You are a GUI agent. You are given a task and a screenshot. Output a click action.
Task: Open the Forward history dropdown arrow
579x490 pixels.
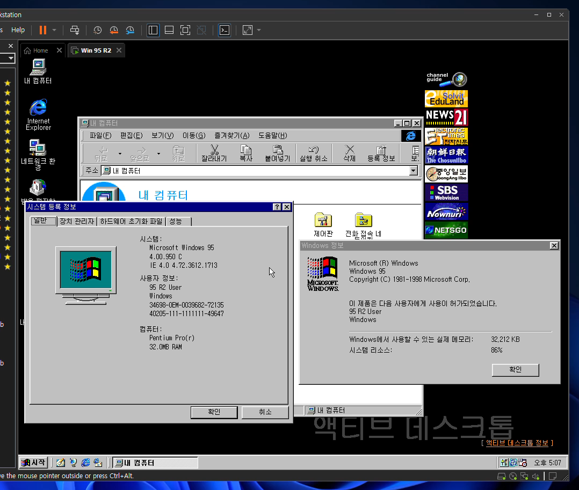[x=158, y=153]
